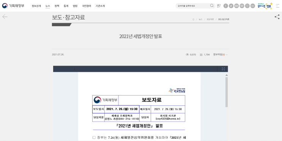Screen dimensions: 282x141
Task: Click the 담당과장 table cell
Action: (x=98, y=117)
